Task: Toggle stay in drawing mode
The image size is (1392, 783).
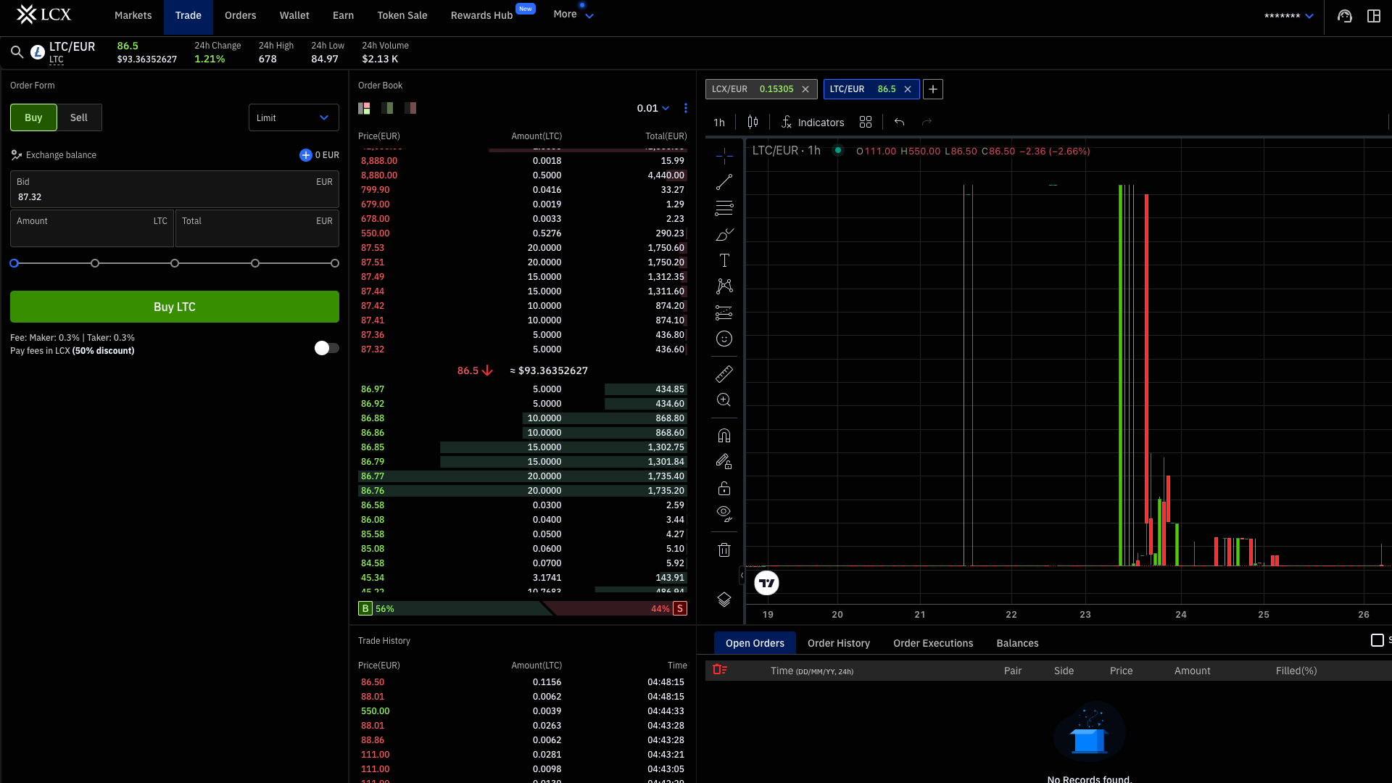Action: pos(724,462)
